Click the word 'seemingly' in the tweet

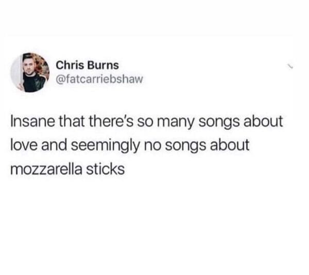106,146
